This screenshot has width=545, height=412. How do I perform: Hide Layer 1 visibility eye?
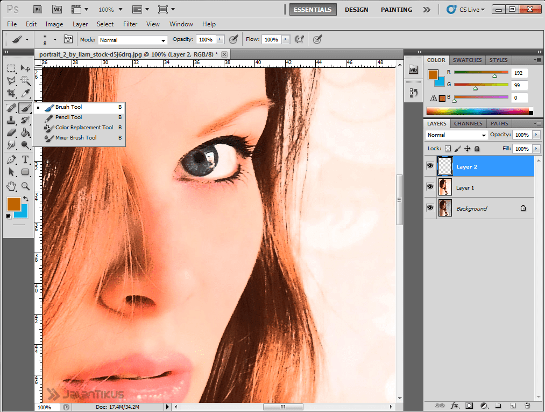pos(430,187)
